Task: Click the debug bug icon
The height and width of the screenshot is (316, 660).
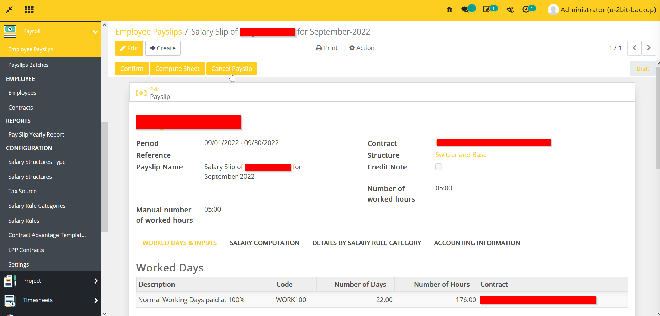Action: tap(449, 10)
